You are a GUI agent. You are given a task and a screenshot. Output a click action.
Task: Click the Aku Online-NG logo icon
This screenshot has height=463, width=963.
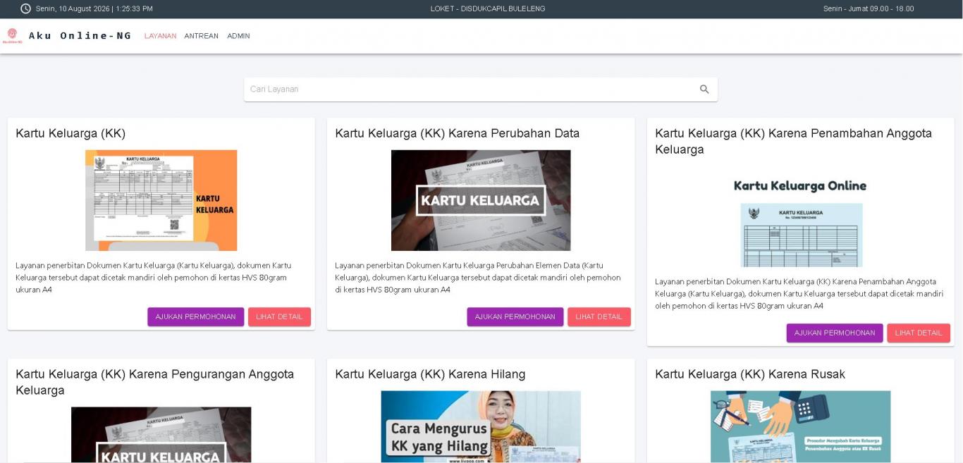pyautogui.click(x=12, y=35)
